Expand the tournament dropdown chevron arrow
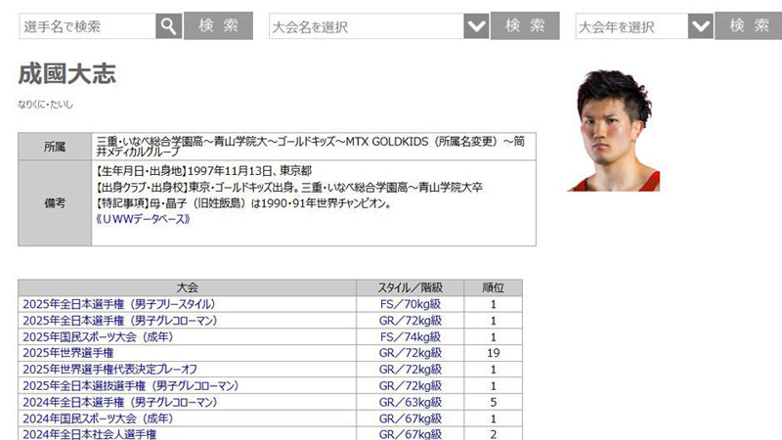 tap(476, 26)
